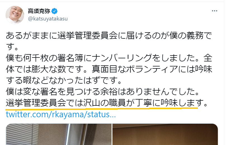Click the line する暇などなかったはずです
The width and height of the screenshot is (229, 145).
click(64, 80)
